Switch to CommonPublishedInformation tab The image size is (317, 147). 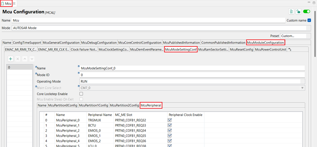pos(223,42)
